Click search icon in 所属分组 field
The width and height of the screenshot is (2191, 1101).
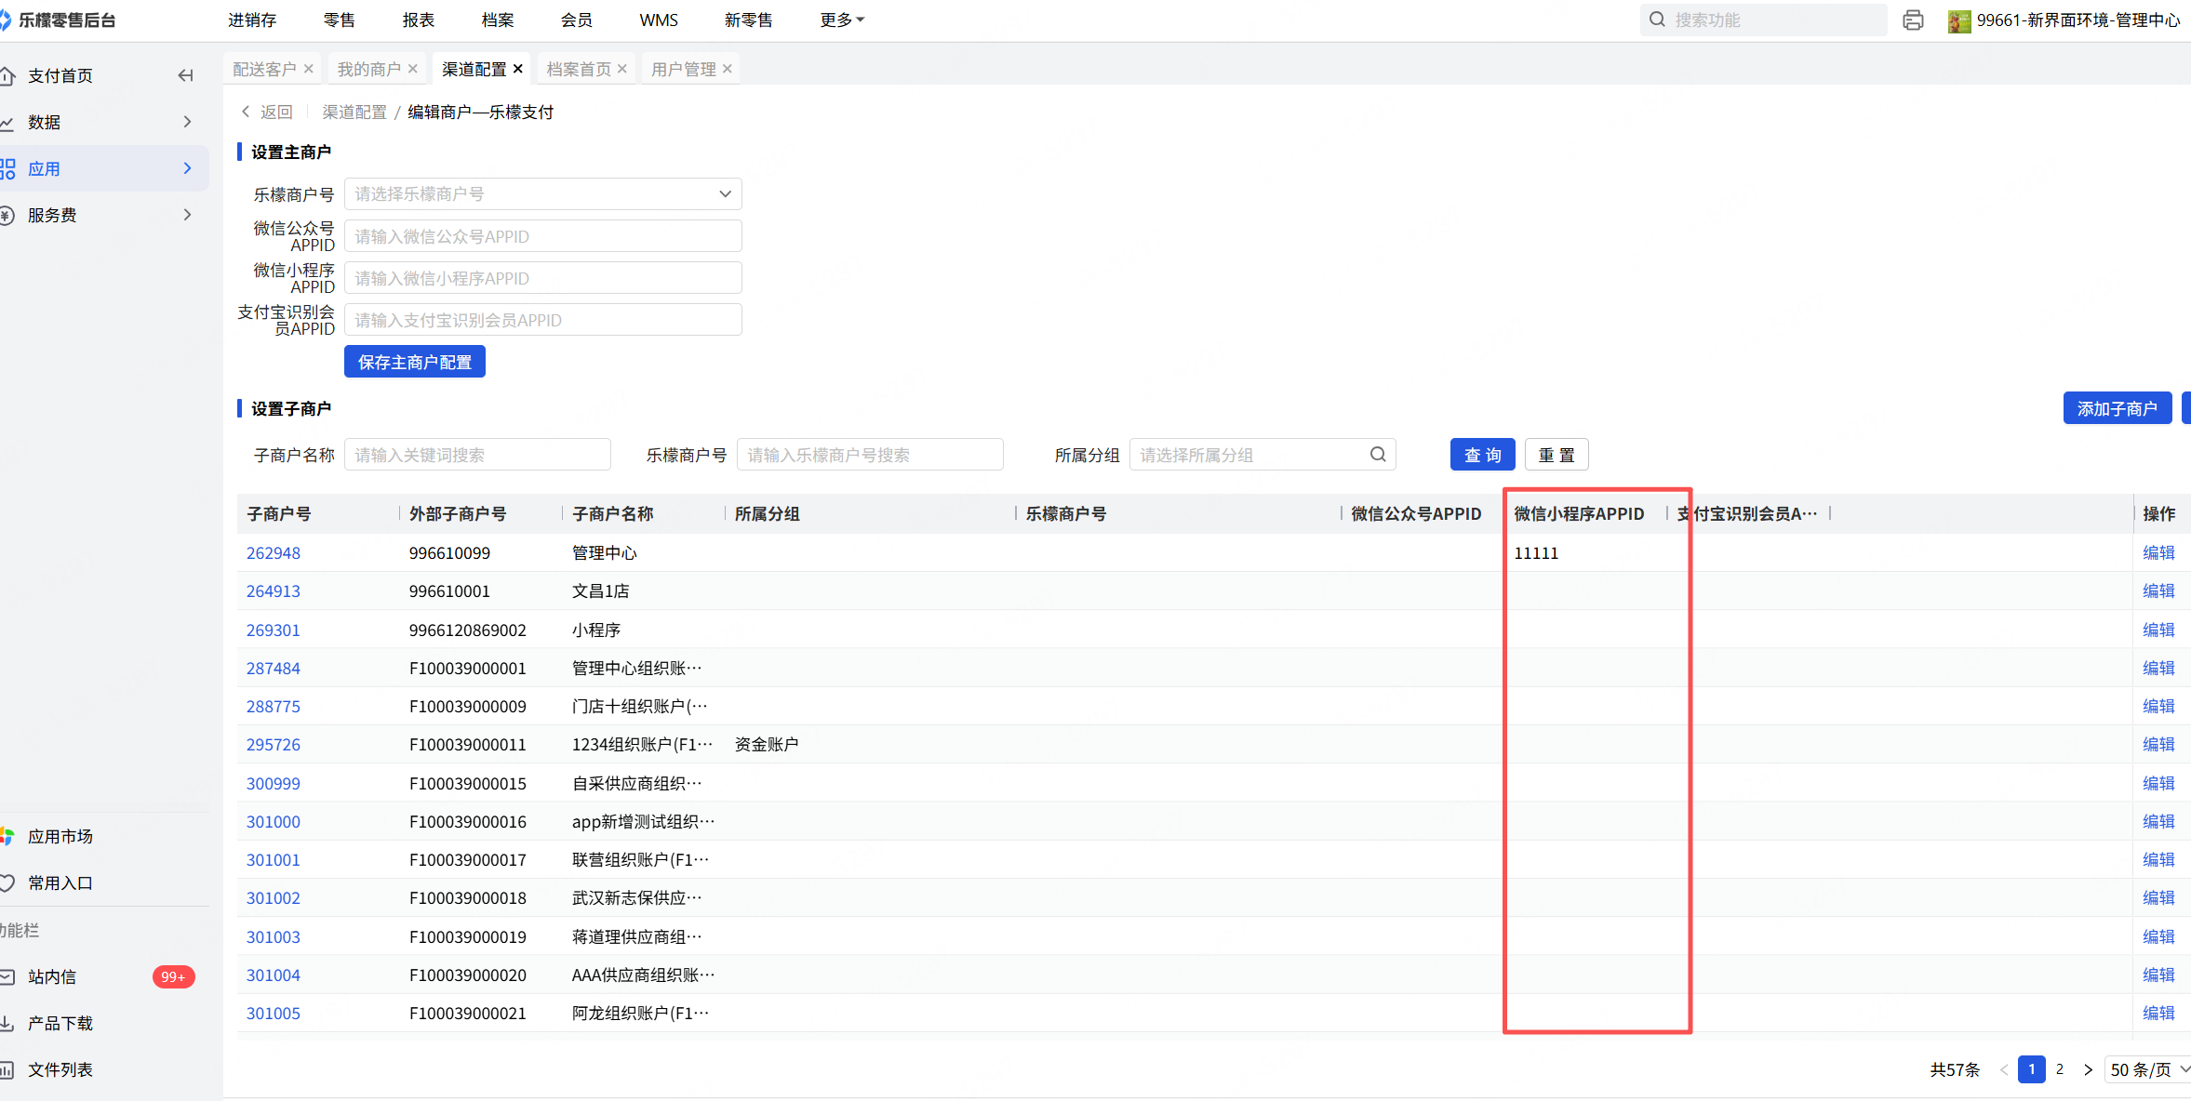1378,454
